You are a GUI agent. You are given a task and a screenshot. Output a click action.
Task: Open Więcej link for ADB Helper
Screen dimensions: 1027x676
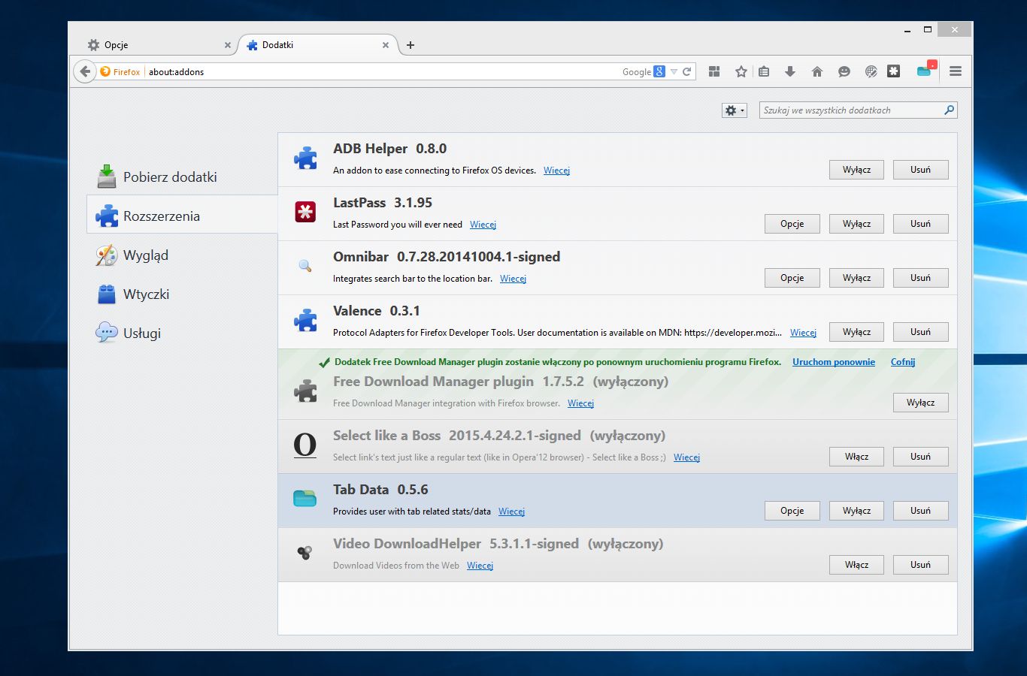556,171
